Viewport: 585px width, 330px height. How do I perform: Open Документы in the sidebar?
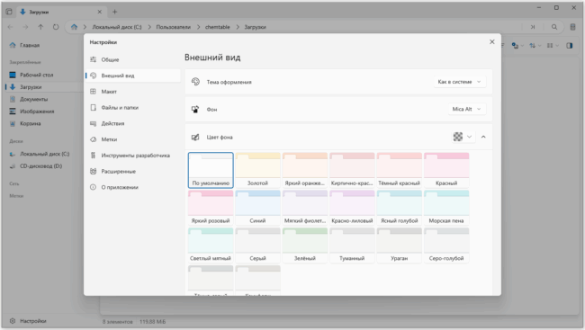tap(44, 99)
